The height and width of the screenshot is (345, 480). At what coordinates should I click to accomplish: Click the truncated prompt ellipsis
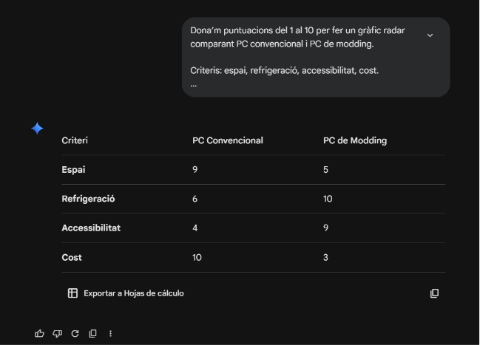pos(194,86)
